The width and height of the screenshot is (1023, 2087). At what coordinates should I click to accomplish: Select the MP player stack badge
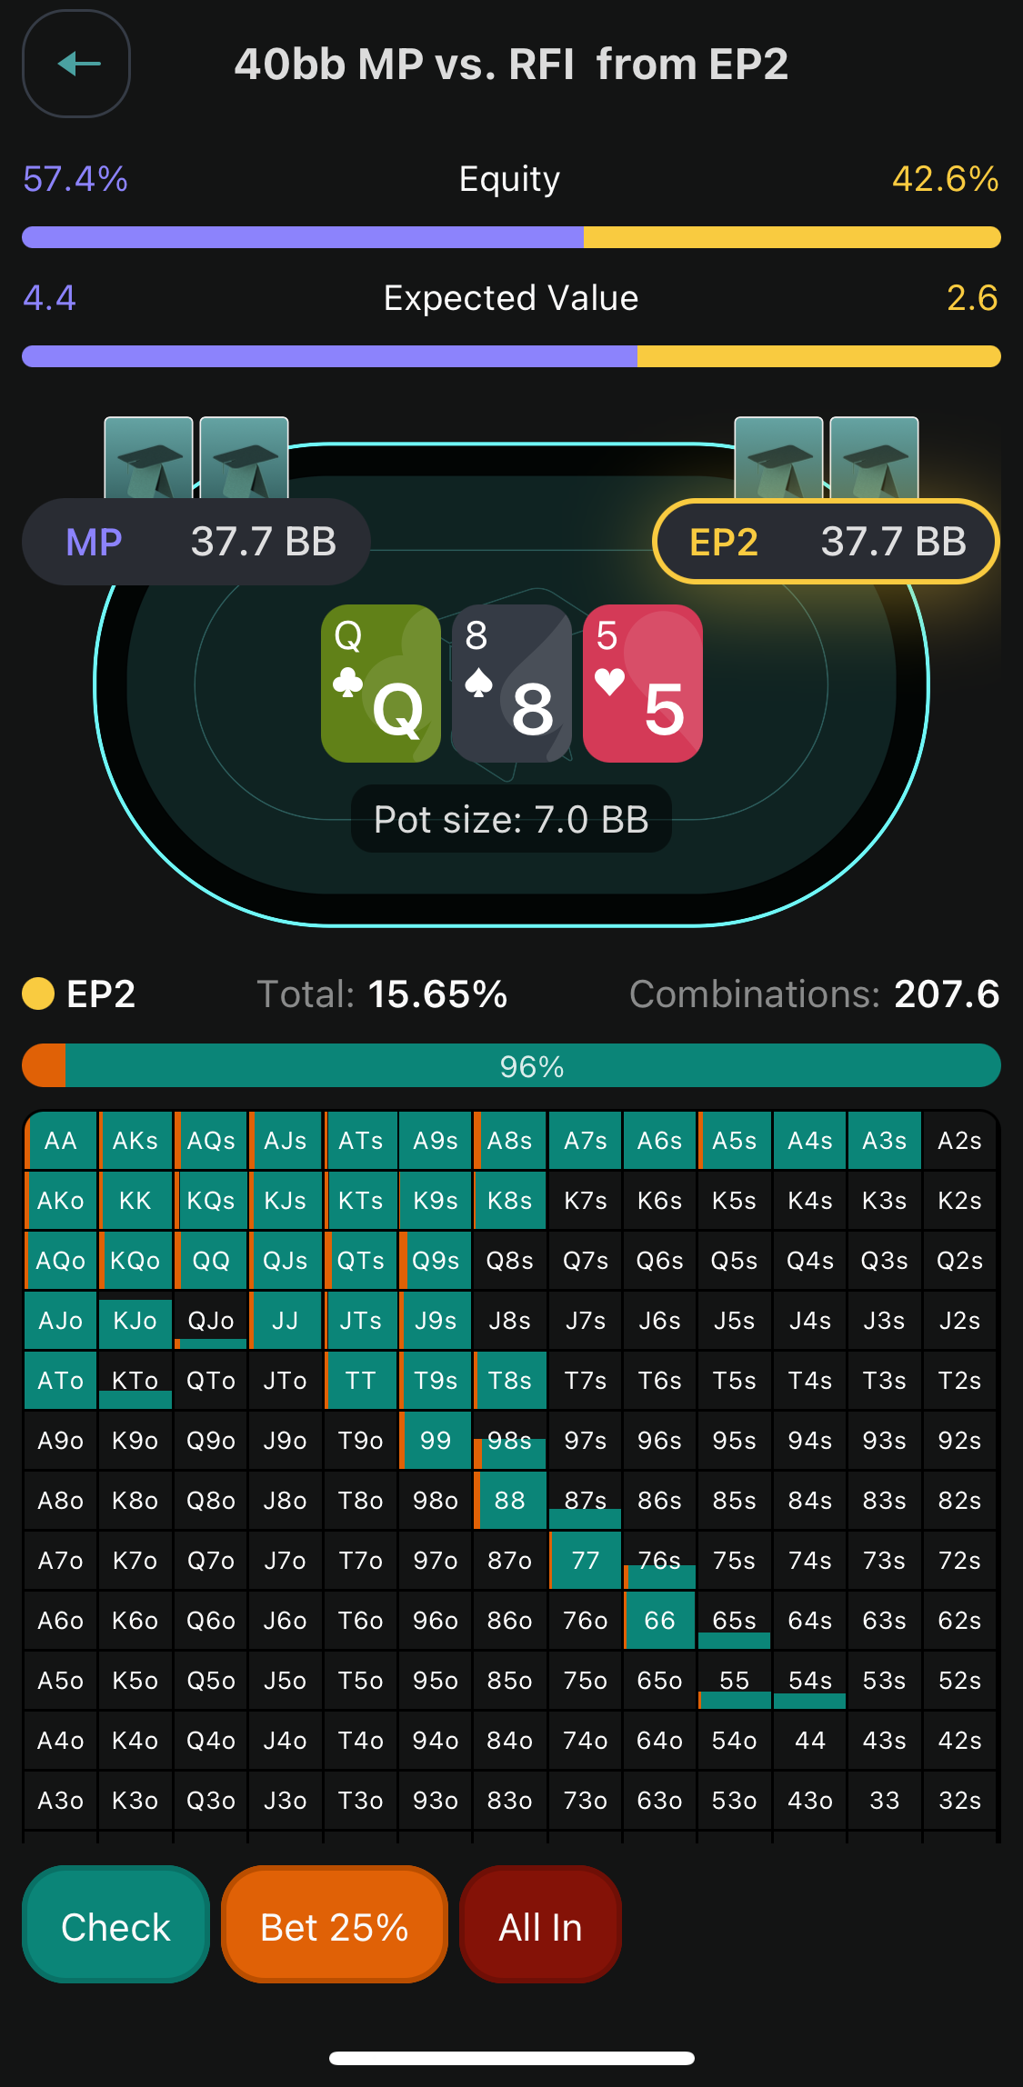[196, 542]
